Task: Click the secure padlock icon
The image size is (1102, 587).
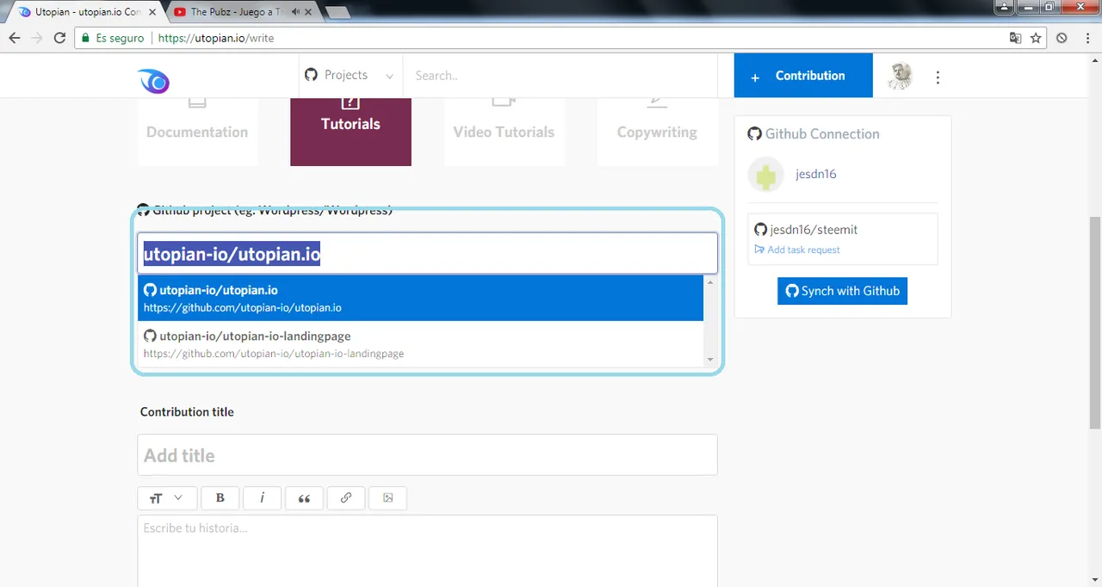Action: pos(84,38)
